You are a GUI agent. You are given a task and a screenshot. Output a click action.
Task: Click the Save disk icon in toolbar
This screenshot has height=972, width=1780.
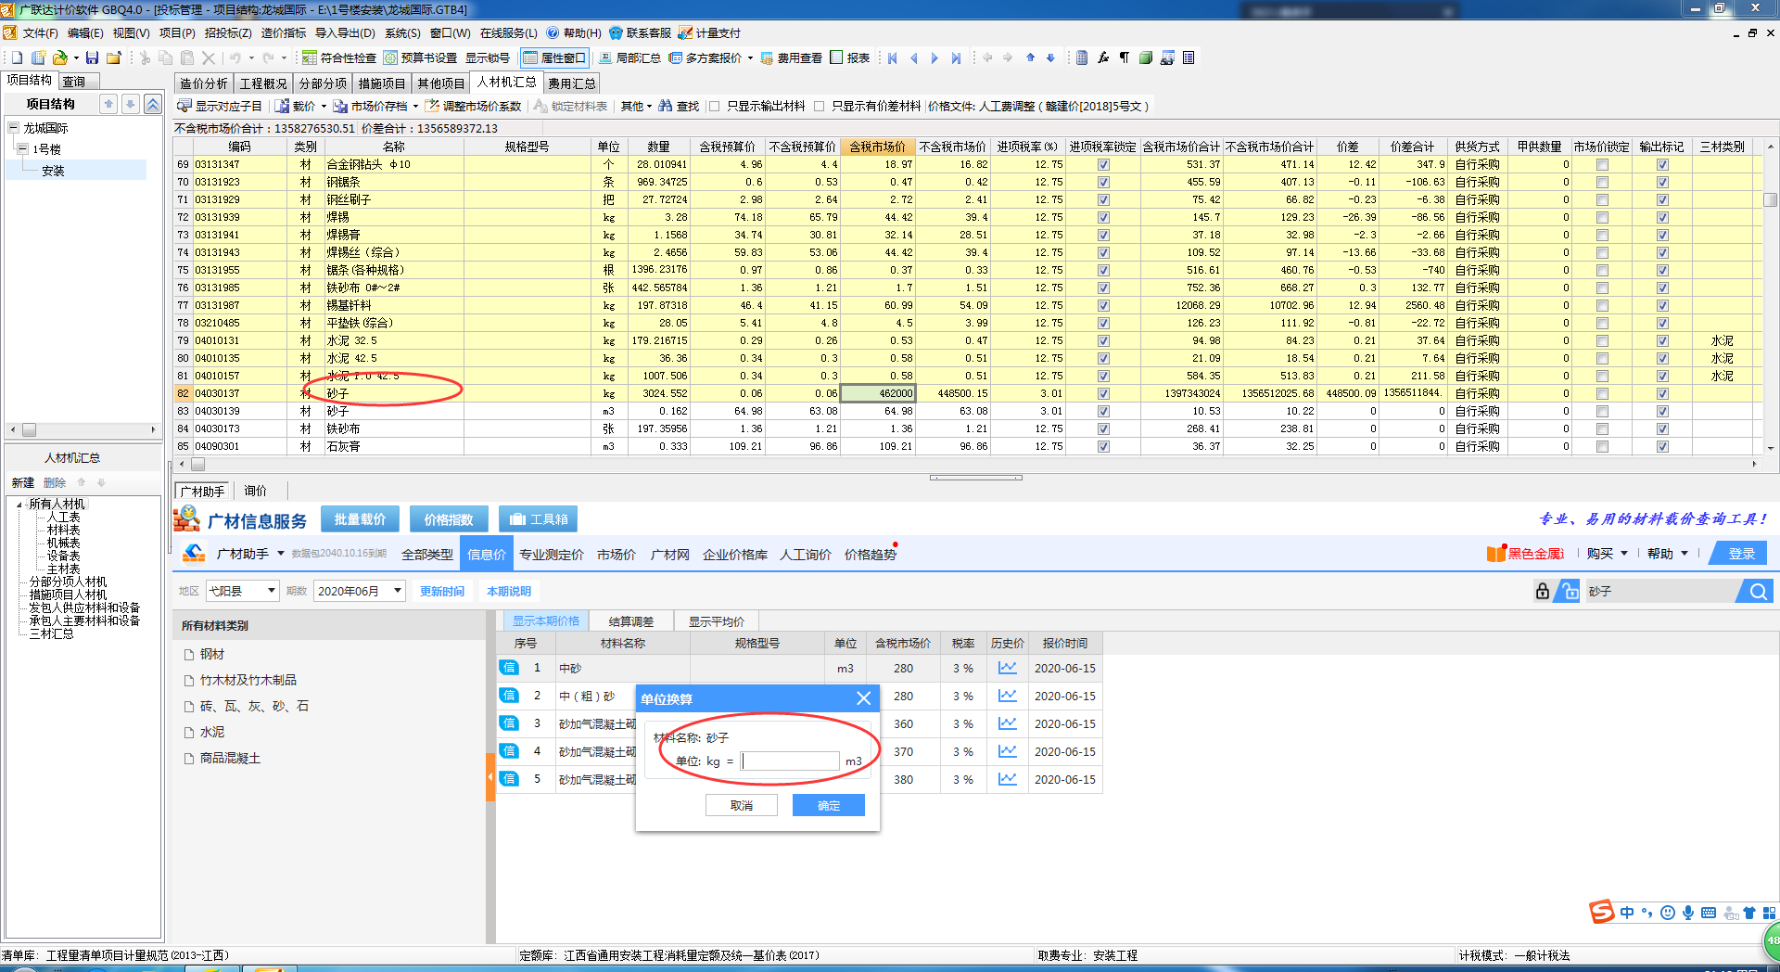pos(92,58)
